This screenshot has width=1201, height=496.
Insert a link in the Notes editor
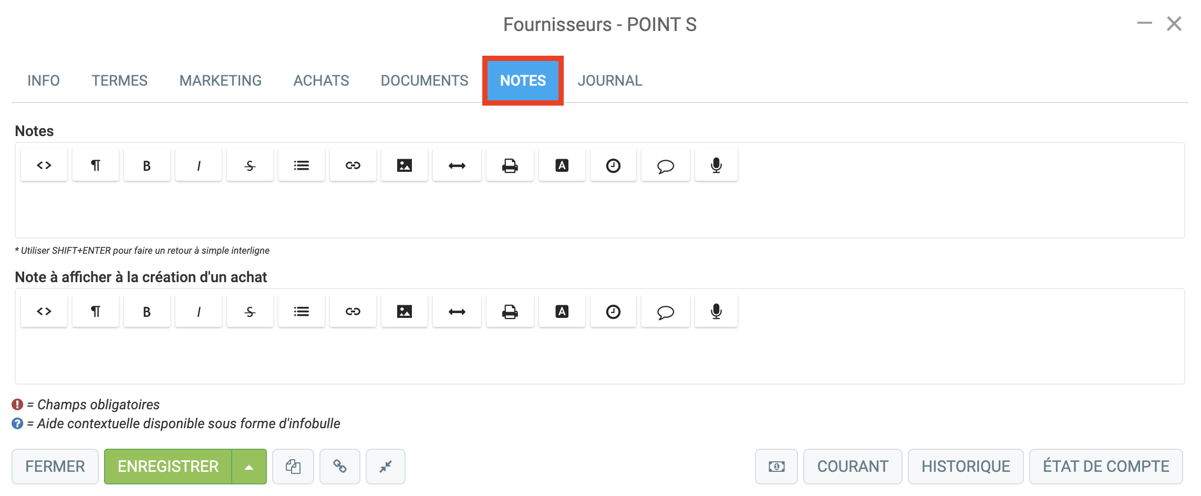[x=353, y=166]
